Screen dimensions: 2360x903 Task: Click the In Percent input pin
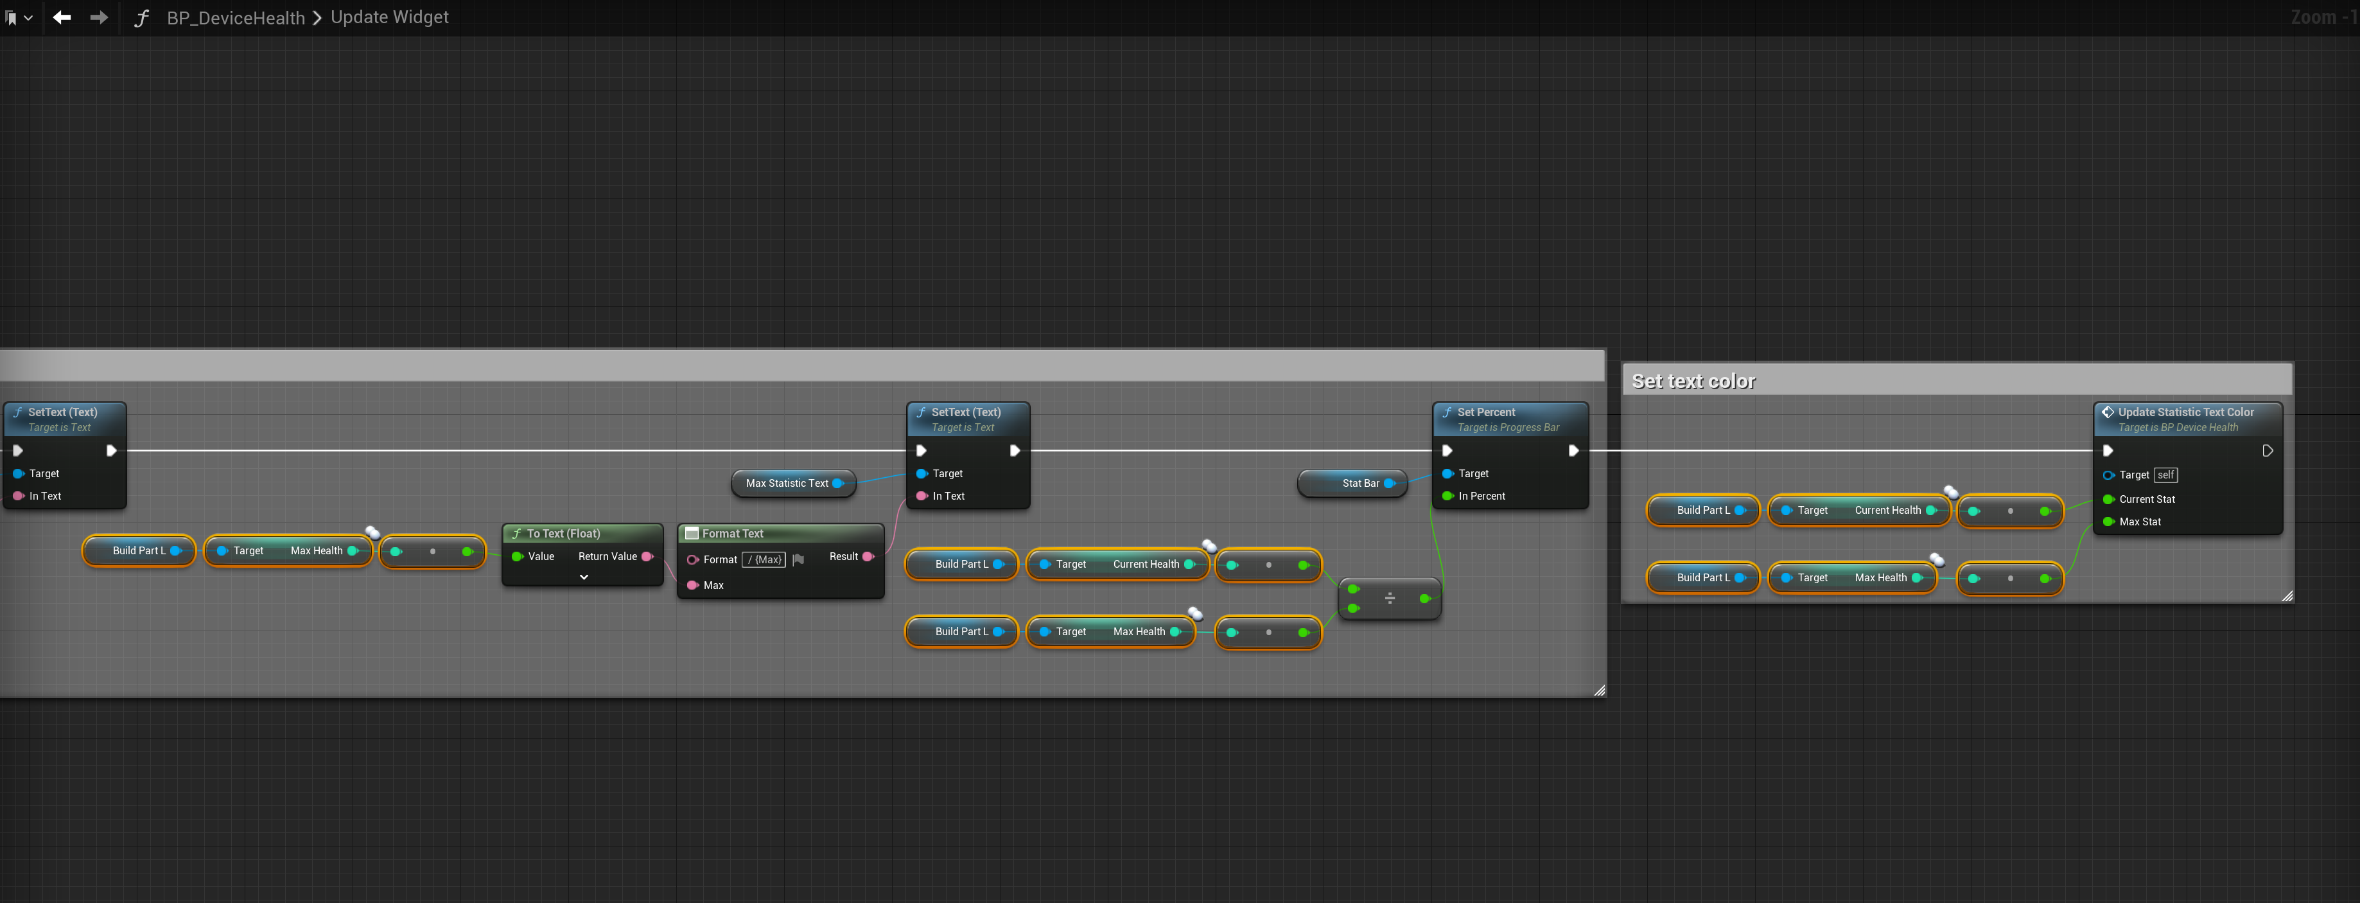(x=1449, y=496)
